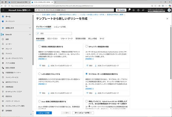Select すべてのユーザーに多要素認証を要求する radio
This screenshot has width=172, height=117.
tap(86, 74)
